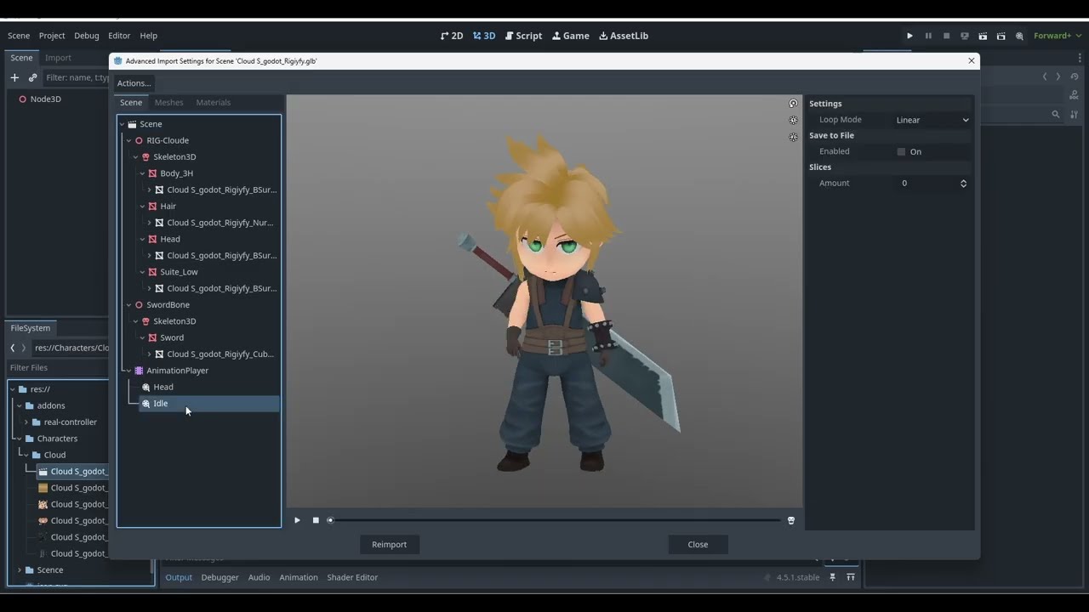Click the scene tree filter field
The image size is (1089, 612).
(76, 77)
